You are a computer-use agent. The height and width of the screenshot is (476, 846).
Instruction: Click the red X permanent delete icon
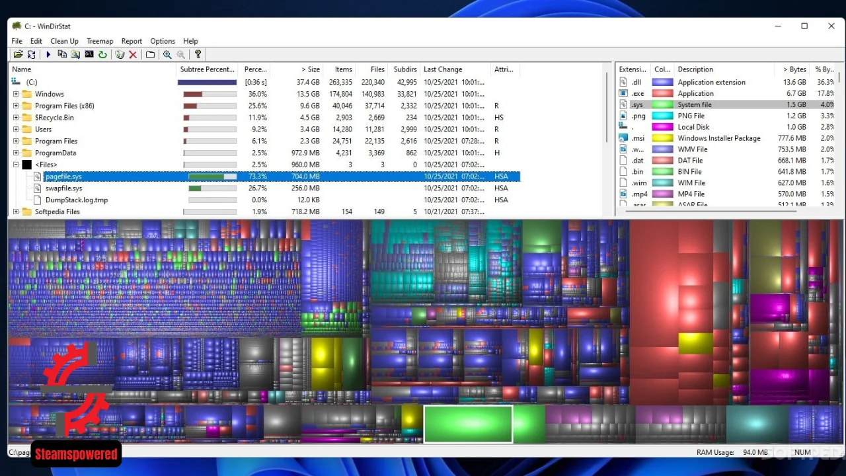[133, 54]
